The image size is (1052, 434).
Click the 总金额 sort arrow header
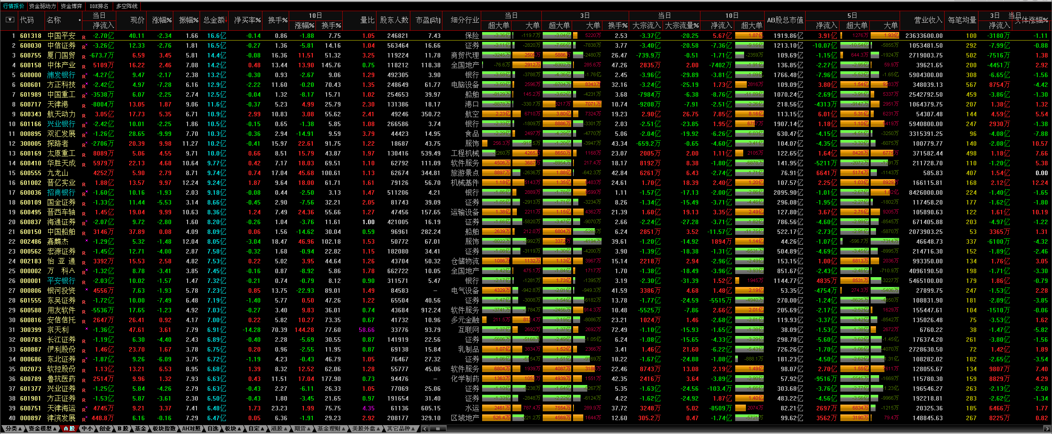tap(215, 20)
